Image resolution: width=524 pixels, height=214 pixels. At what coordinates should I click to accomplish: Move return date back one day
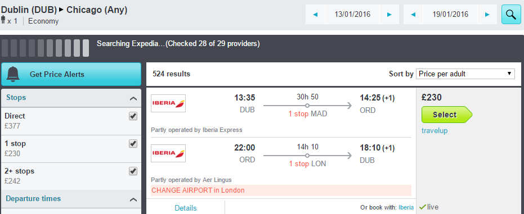click(413, 15)
